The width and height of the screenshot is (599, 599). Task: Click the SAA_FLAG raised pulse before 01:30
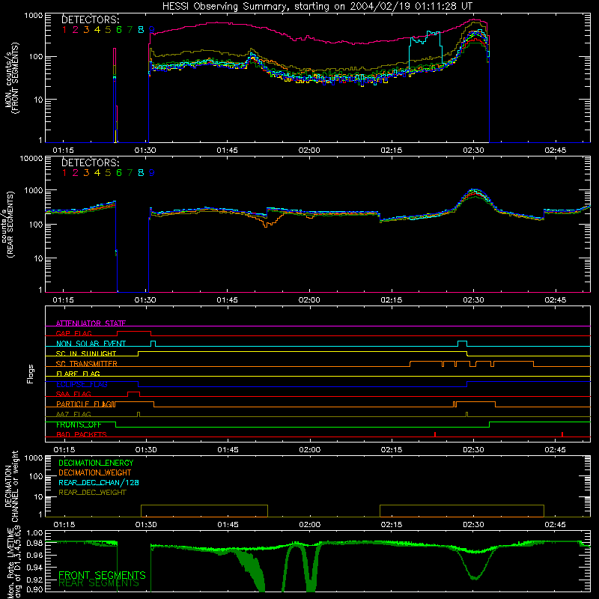[x=133, y=394]
